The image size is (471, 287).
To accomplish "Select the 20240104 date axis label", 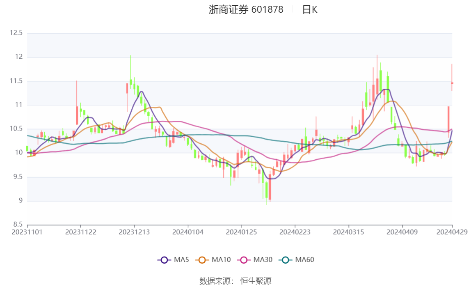I will click(188, 232).
